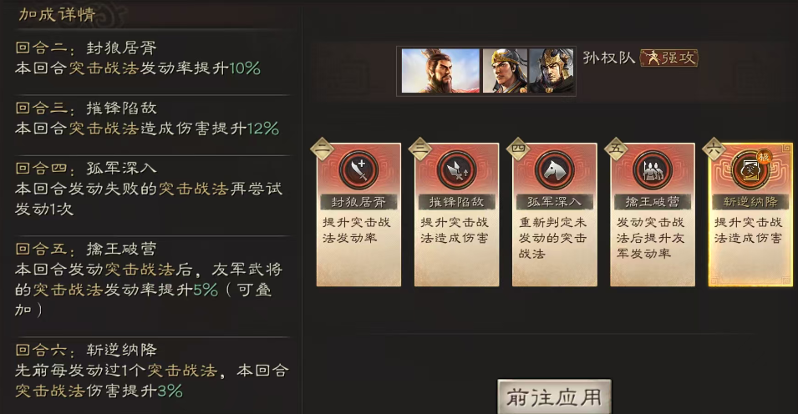Click round marker 六 on highlighted card
Viewport: 798px width, 414px height.
point(714,149)
